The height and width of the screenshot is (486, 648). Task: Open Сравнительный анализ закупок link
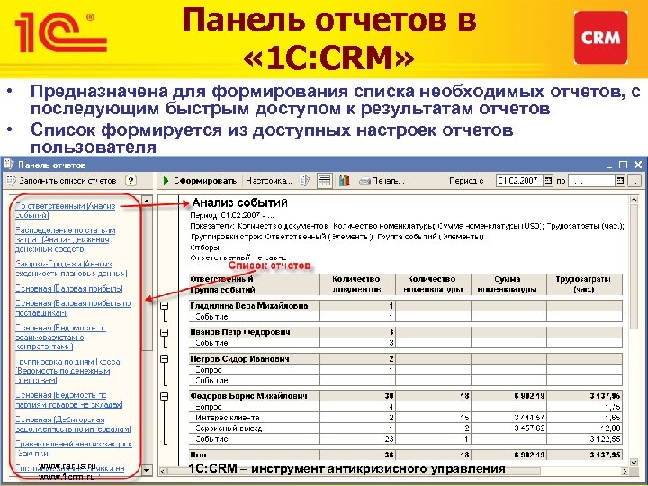pos(73,448)
